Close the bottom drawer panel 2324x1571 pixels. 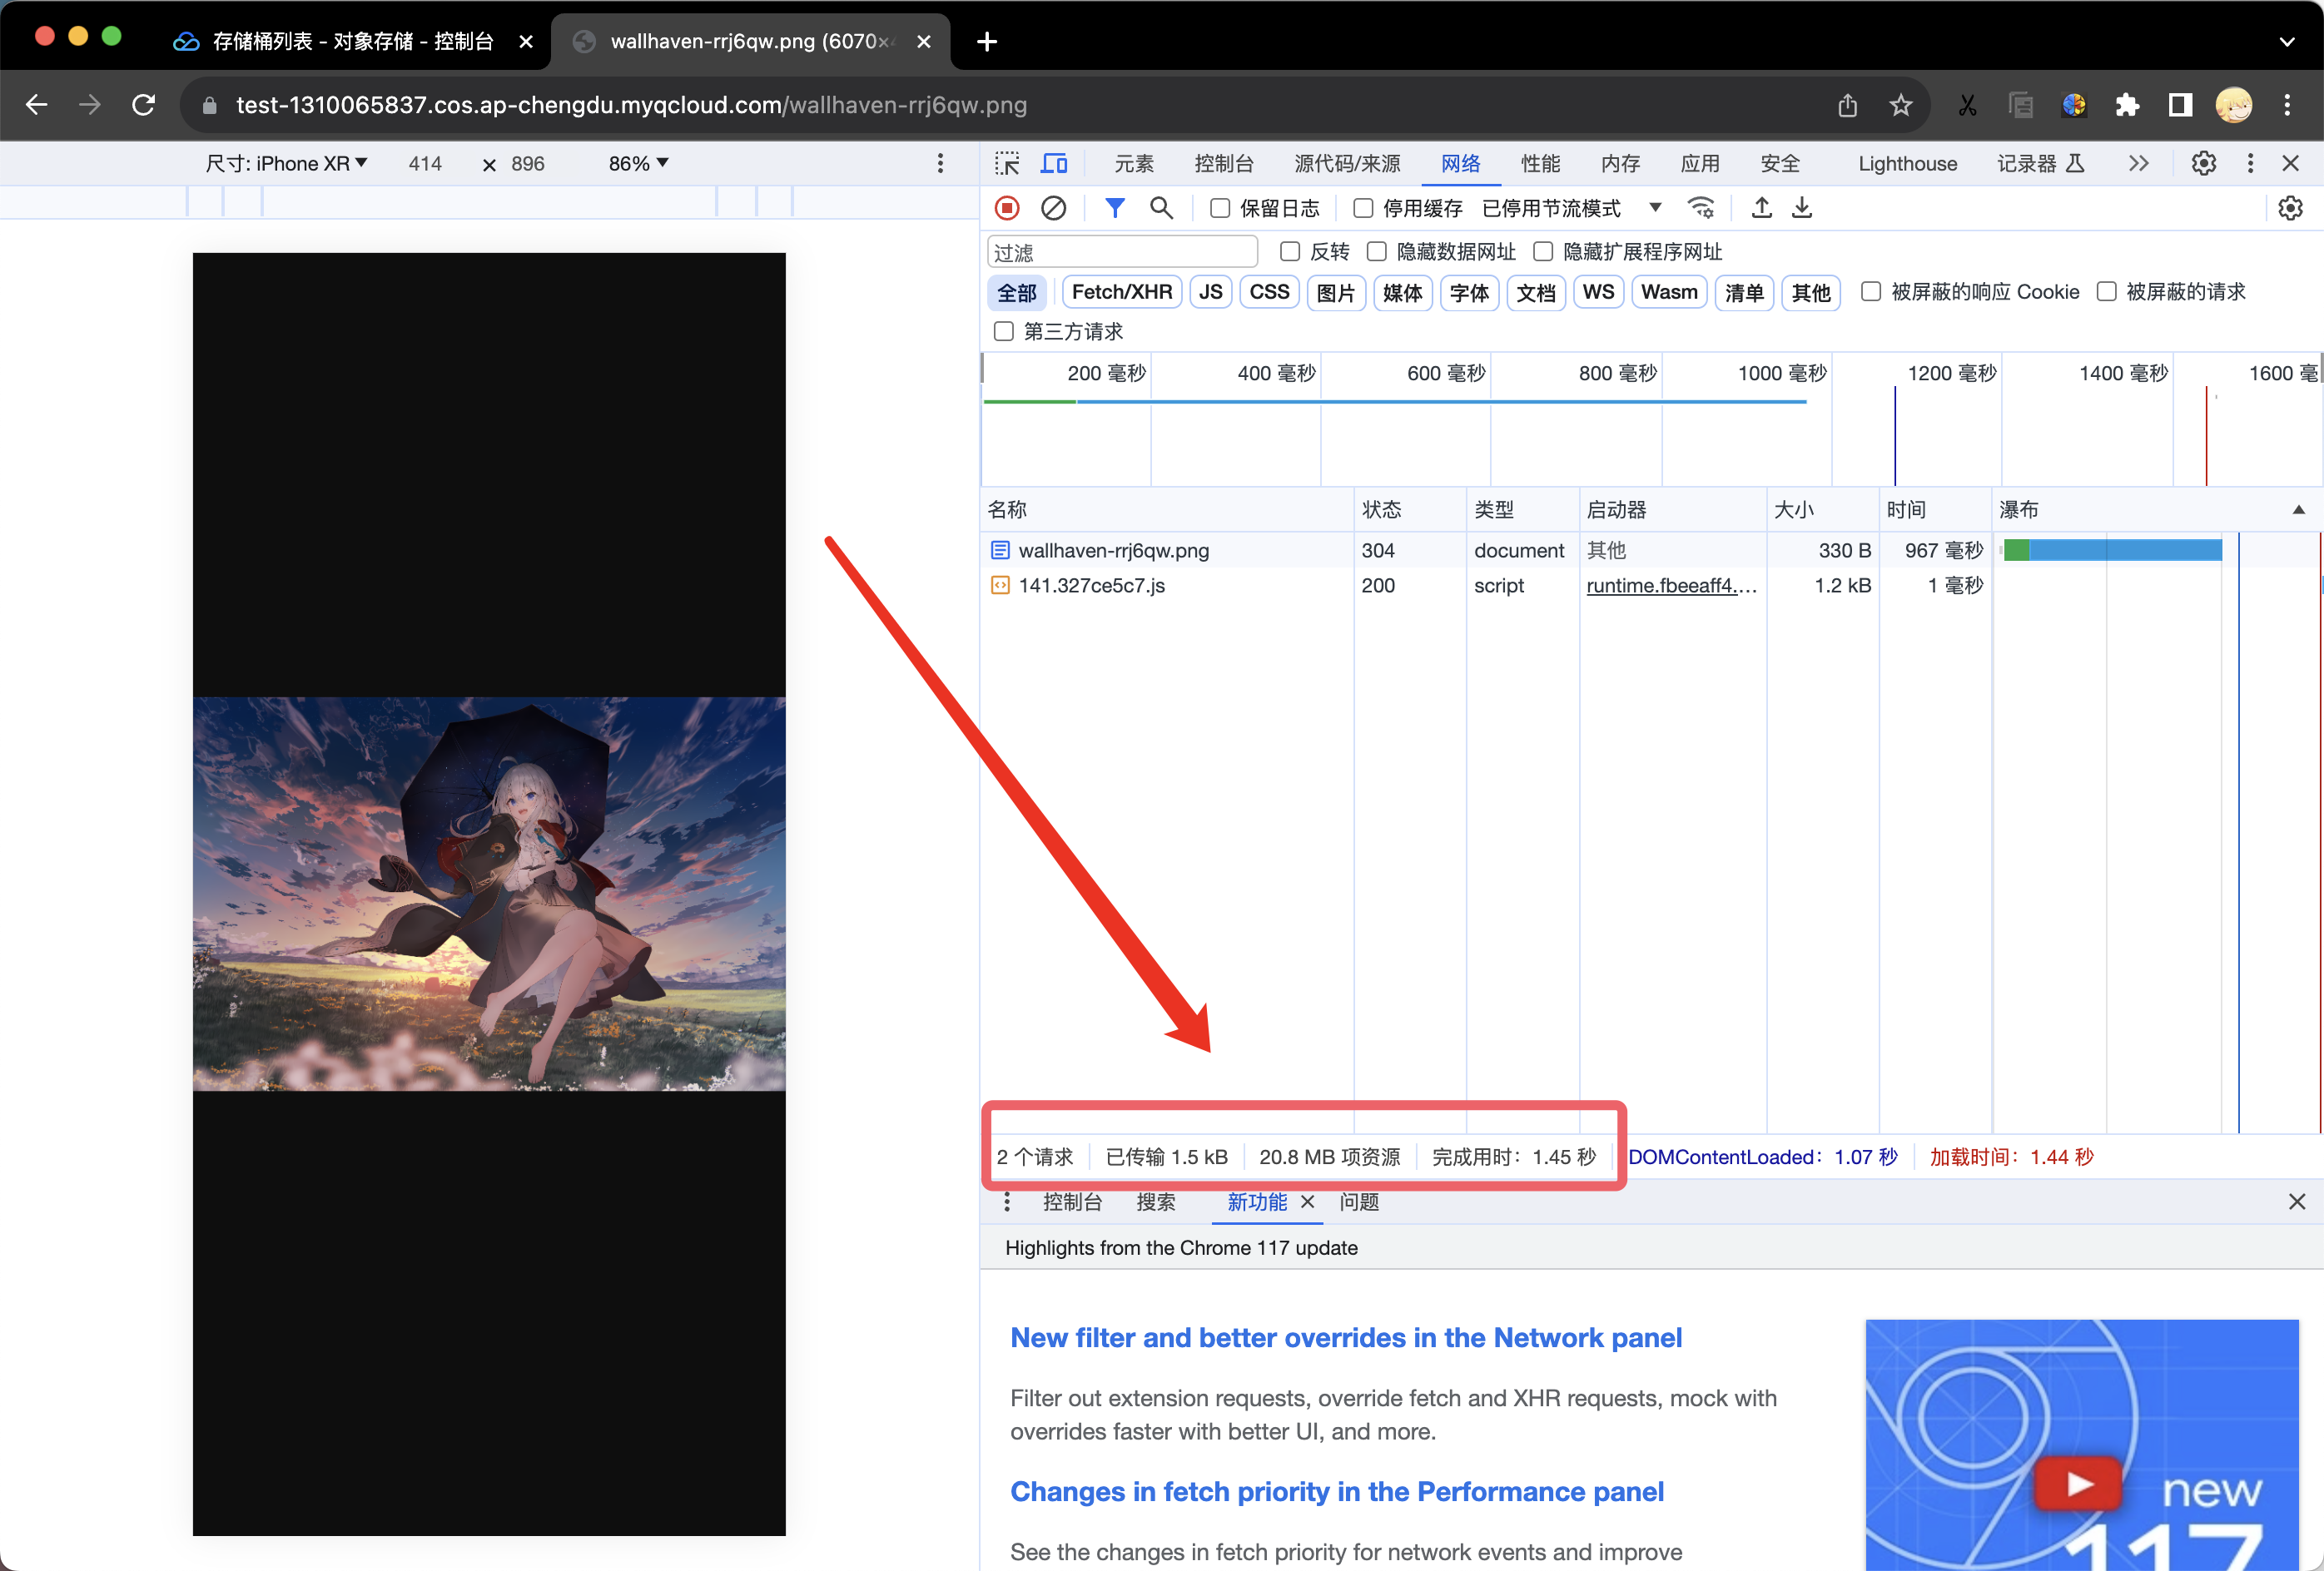click(x=2297, y=1202)
